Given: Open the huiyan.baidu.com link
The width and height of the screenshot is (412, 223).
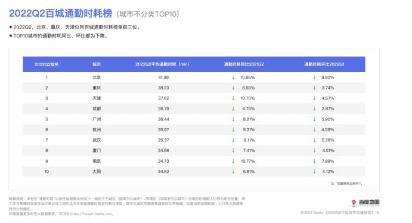Looking at the screenshot, I should tap(91, 214).
